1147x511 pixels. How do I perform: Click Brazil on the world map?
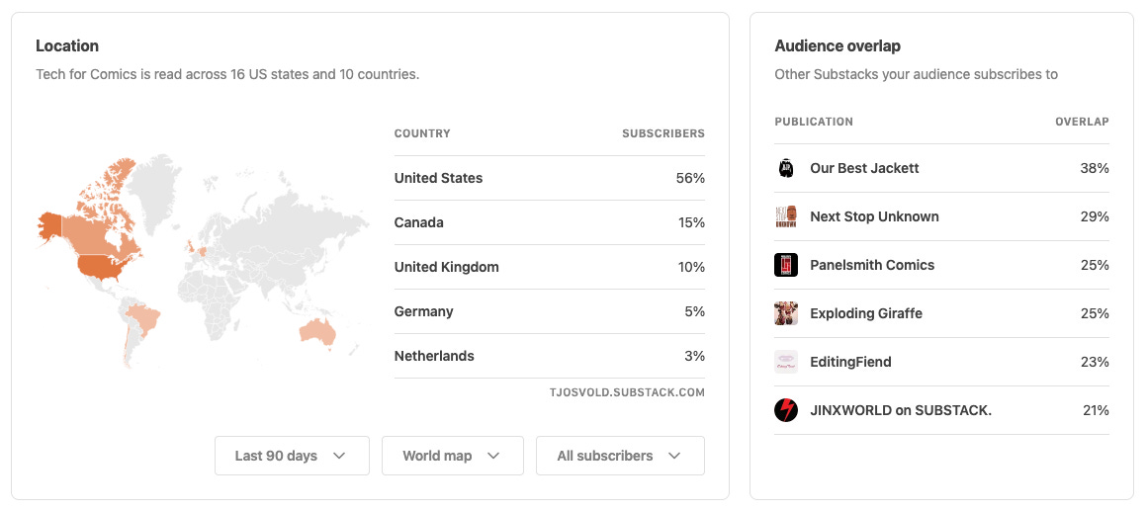[x=142, y=319]
